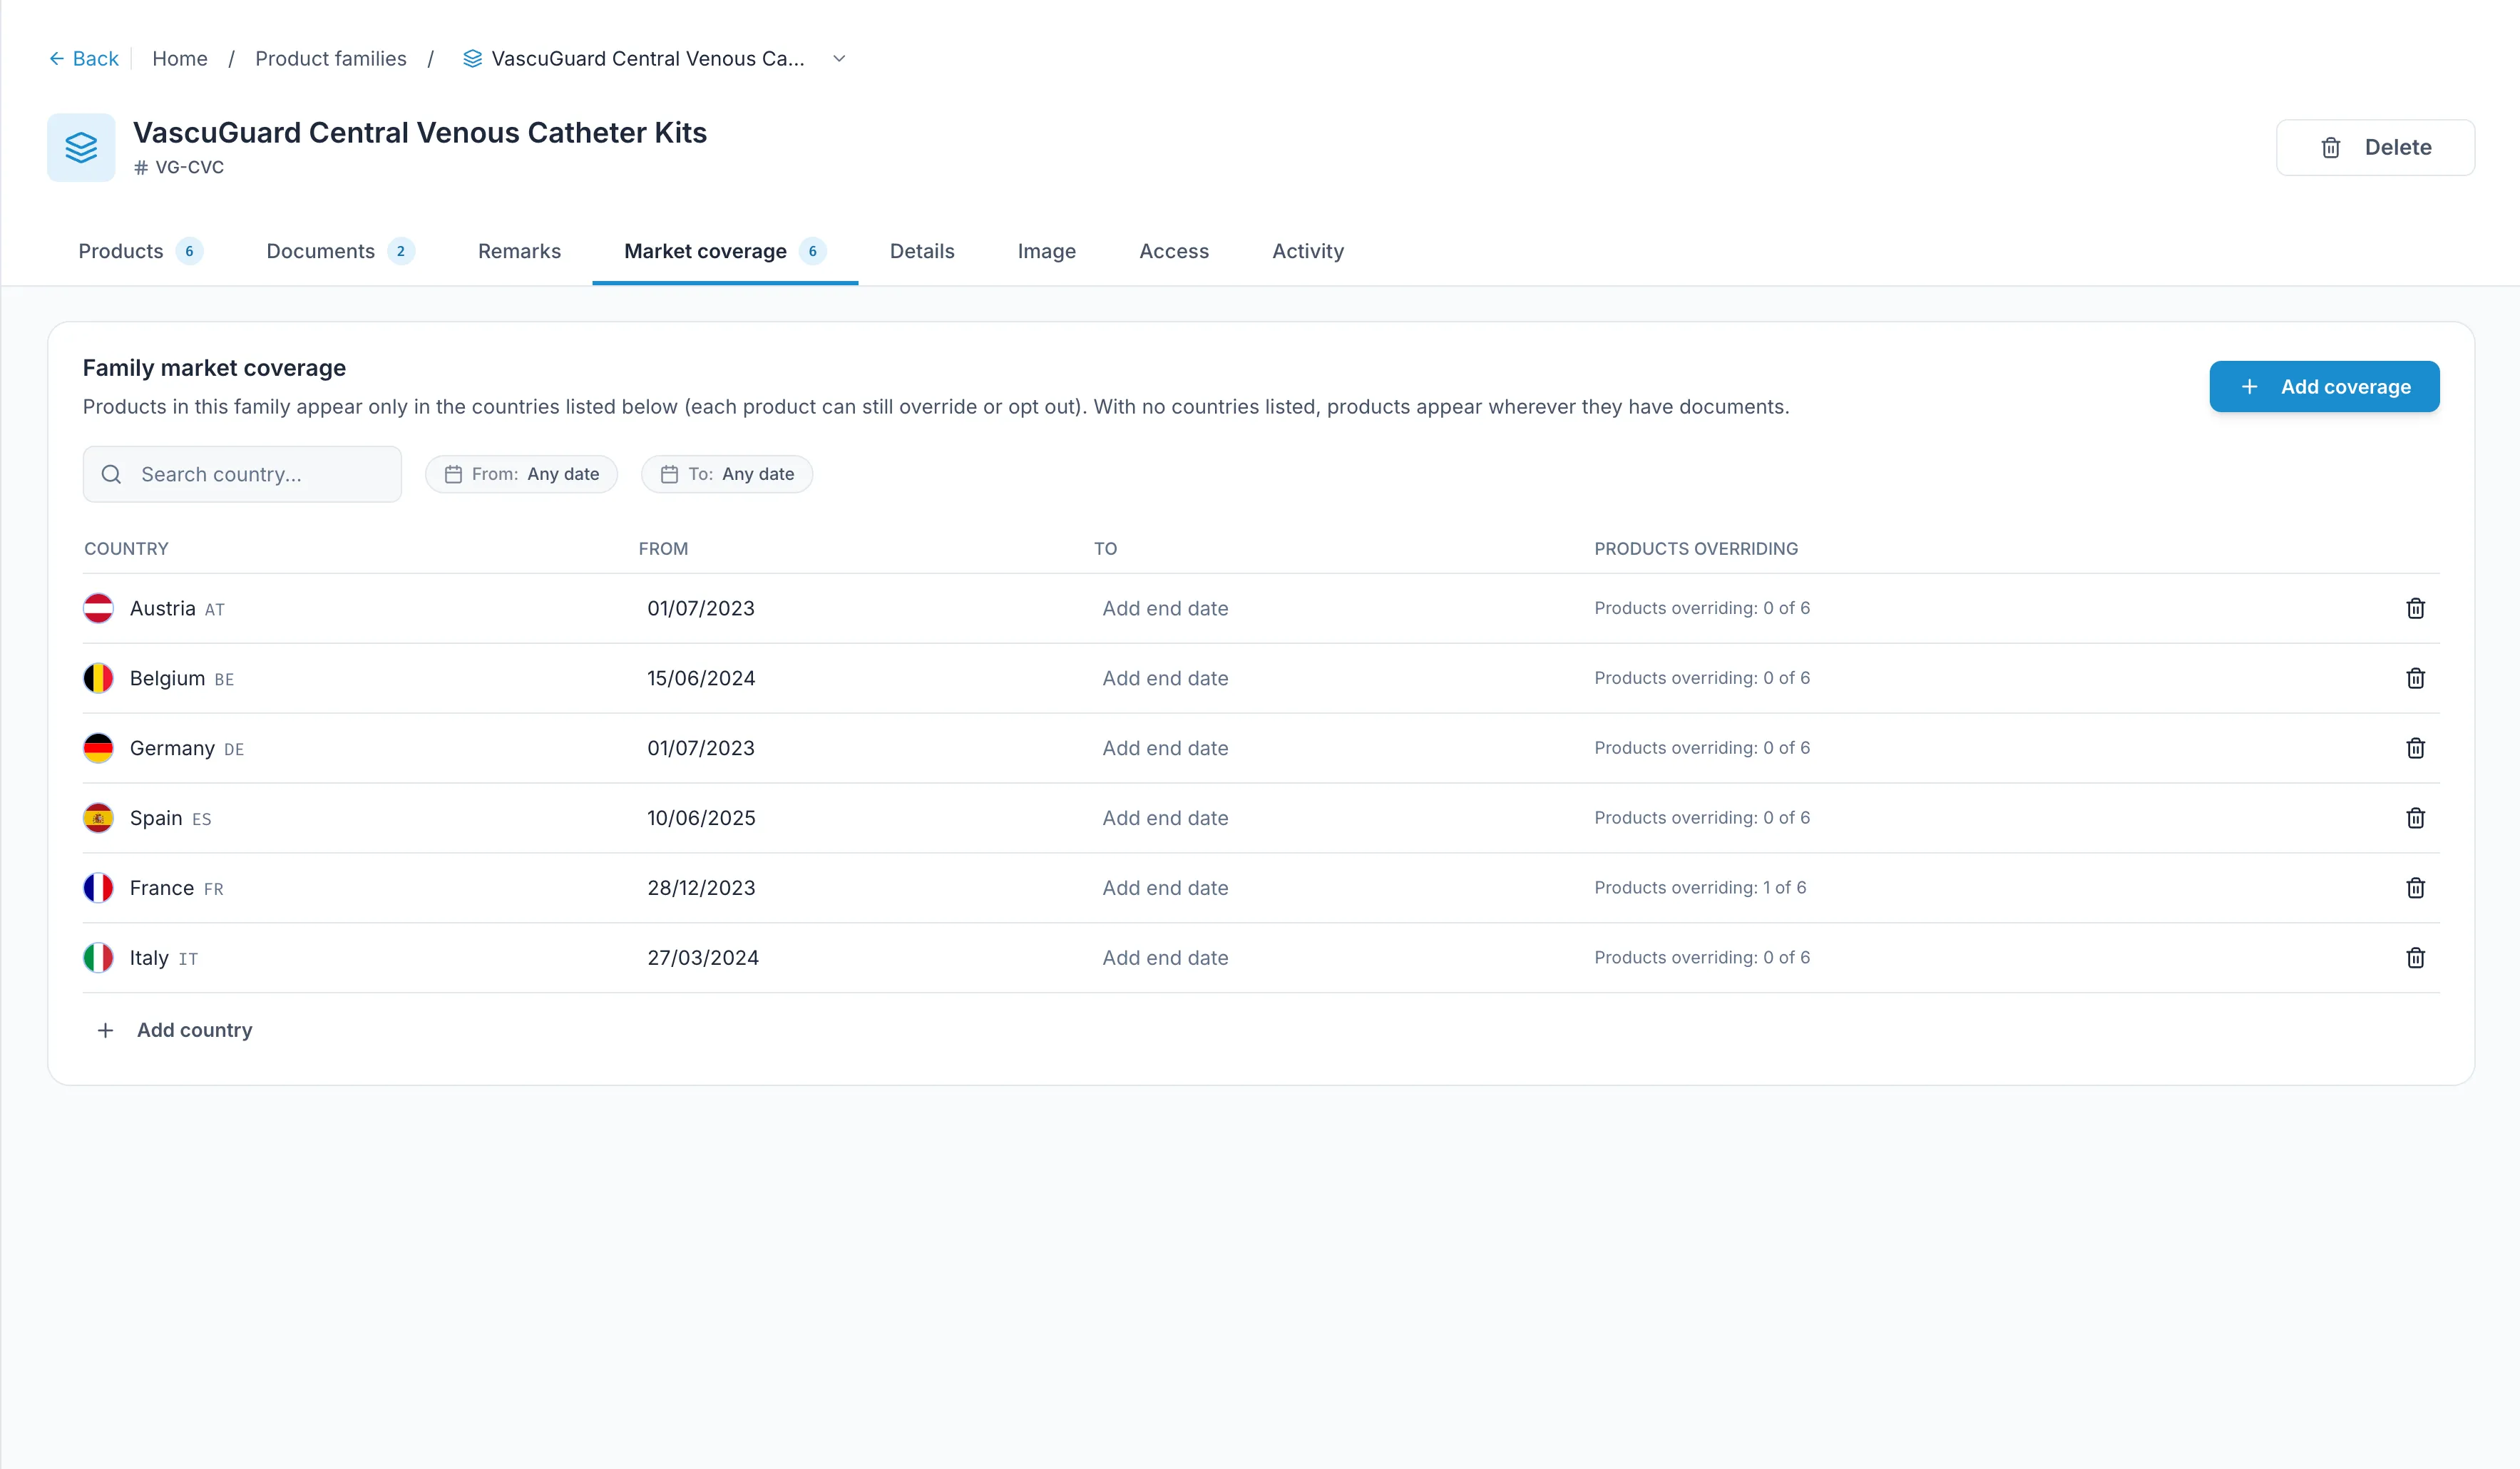Click the Germany country name
This screenshot has width=2520, height=1469.
pos(172,748)
